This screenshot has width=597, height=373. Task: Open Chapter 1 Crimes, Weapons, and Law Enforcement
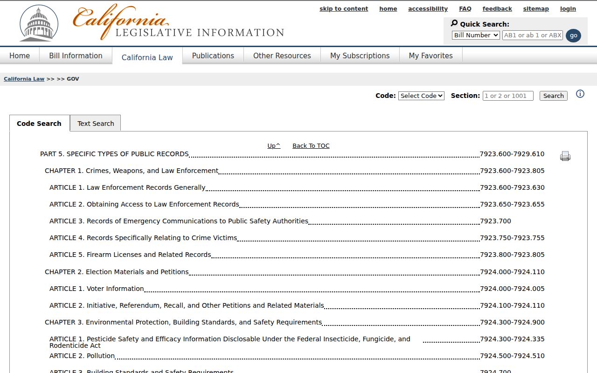tap(132, 171)
